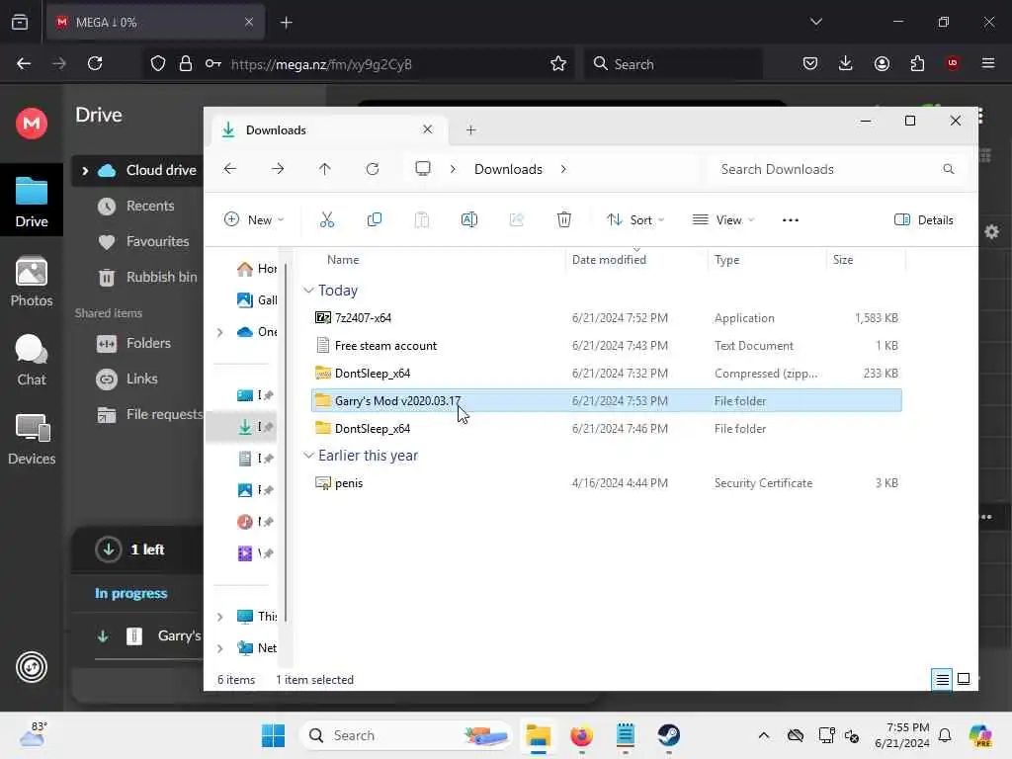The width and height of the screenshot is (1012, 759).
Task: Go up one folder level in Explorer
Action: coord(324,169)
